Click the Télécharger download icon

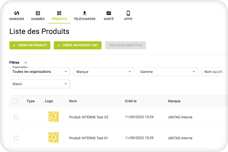[x=85, y=13]
